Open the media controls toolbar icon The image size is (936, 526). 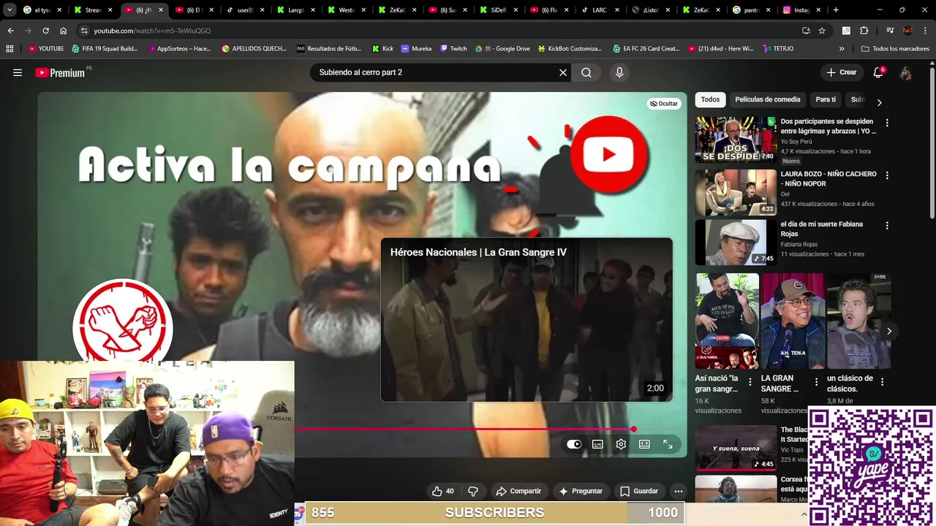(890, 31)
